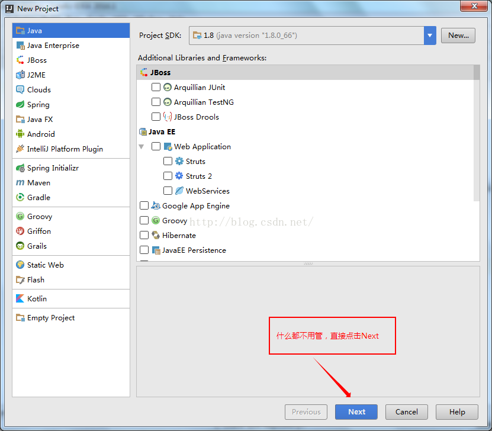
Task: Click the Gradle icon
Action: click(x=20, y=197)
